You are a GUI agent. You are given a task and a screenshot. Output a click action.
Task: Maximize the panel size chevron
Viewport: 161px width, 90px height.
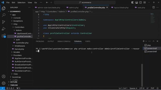(153, 41)
